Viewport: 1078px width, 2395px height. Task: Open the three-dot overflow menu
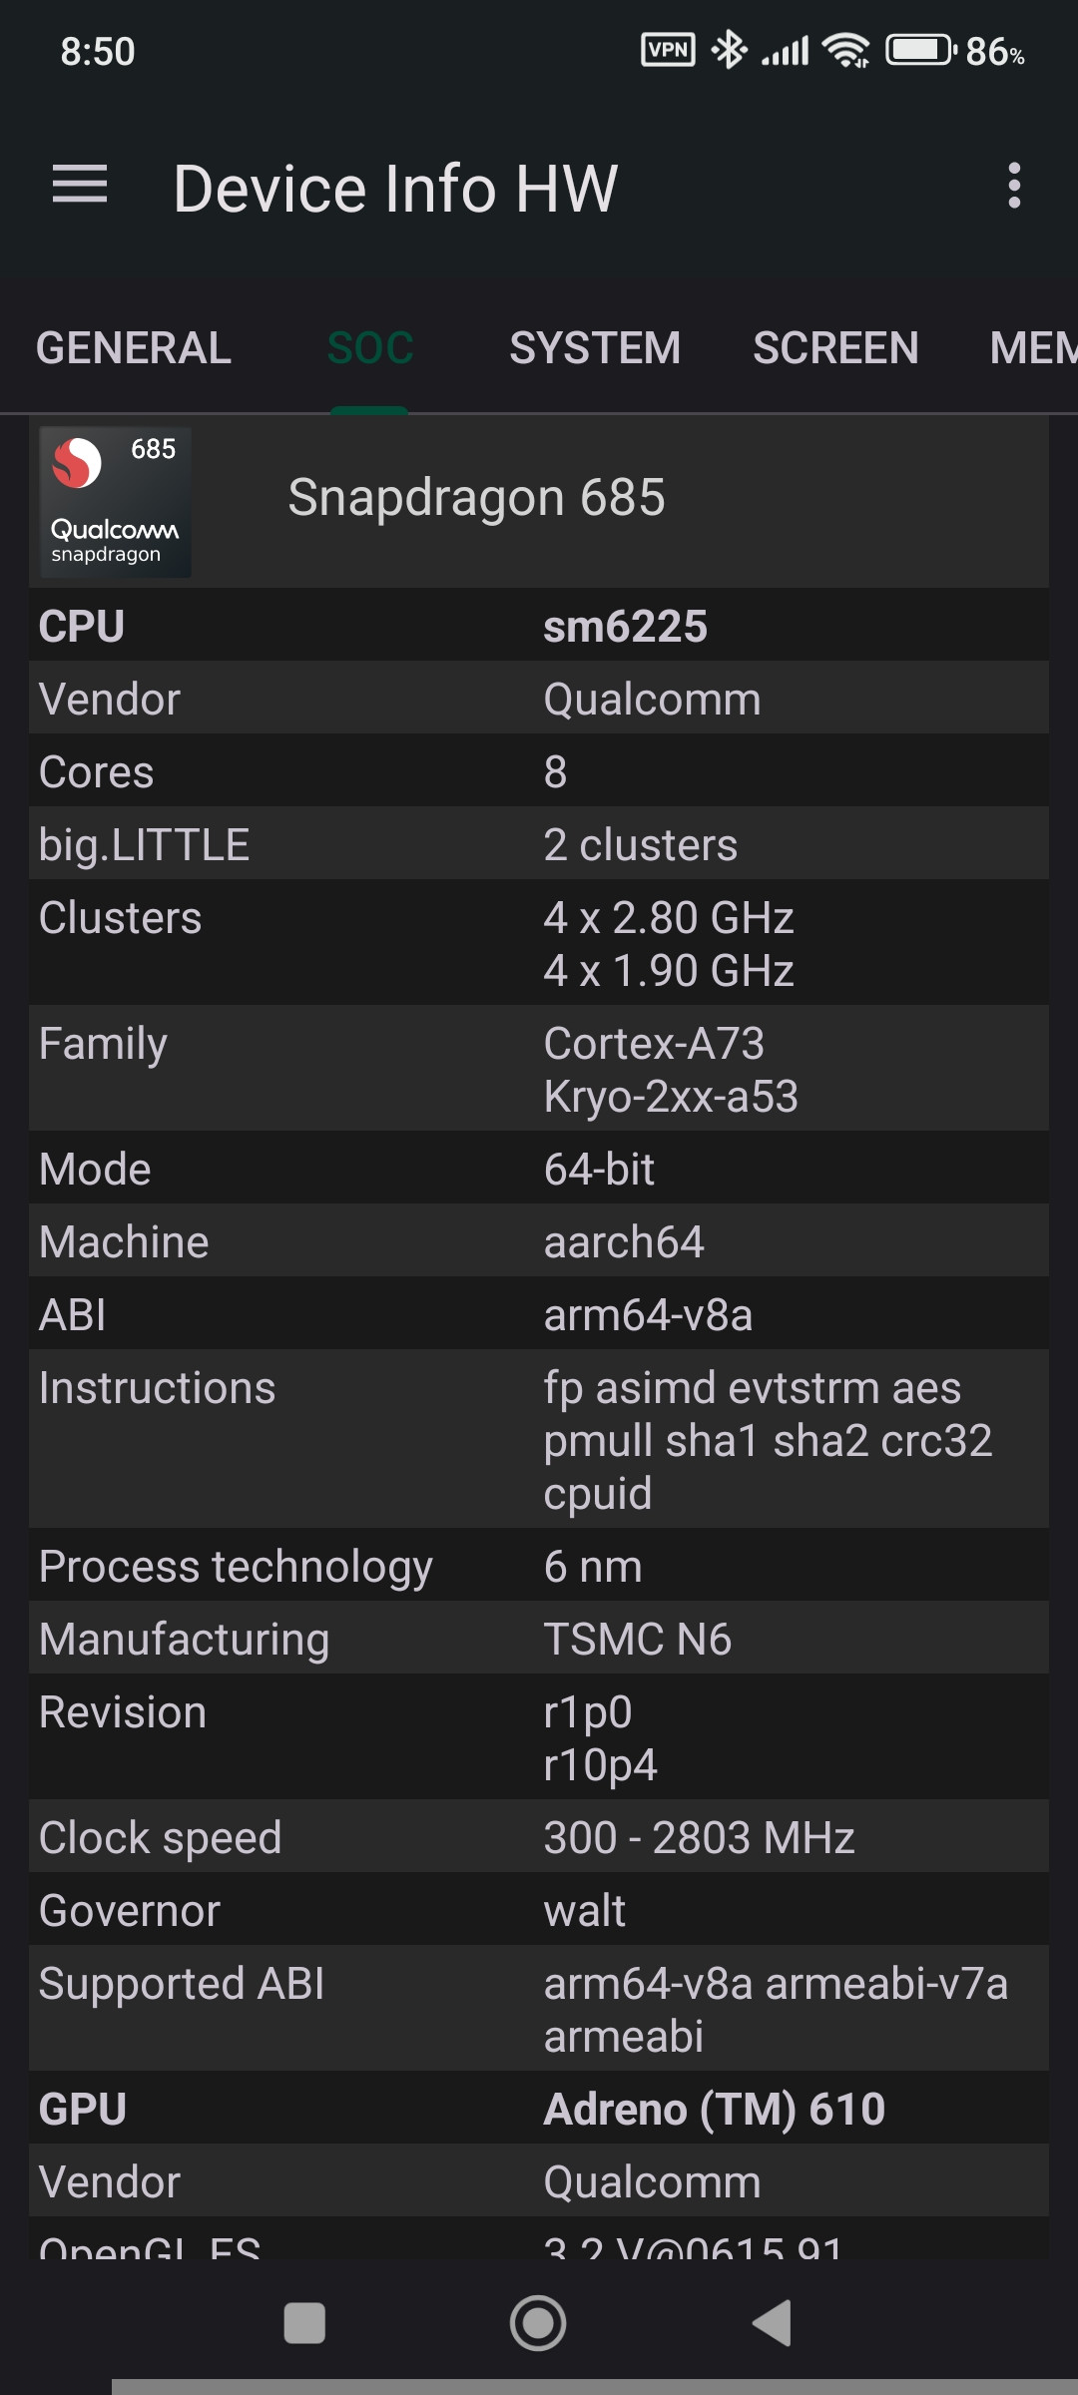tap(1014, 186)
